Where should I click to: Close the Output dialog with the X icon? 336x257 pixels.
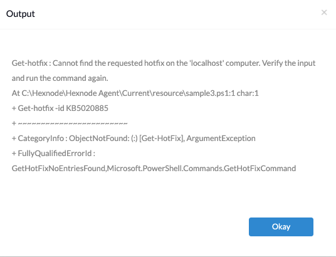pyautogui.click(x=324, y=13)
